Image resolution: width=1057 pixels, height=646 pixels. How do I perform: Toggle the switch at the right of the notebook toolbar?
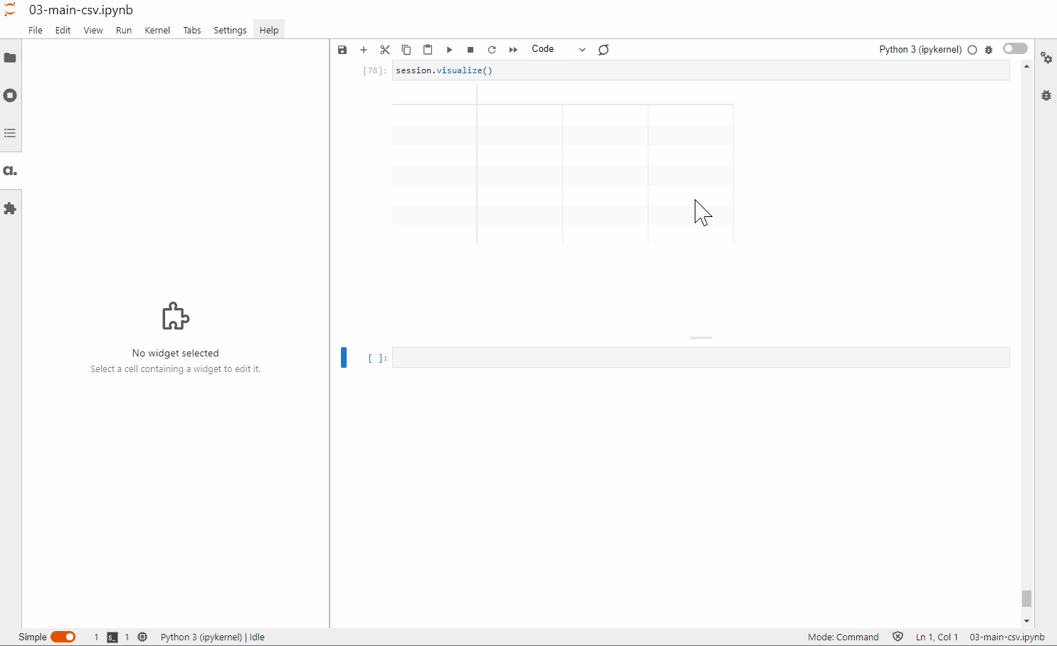coord(1015,48)
